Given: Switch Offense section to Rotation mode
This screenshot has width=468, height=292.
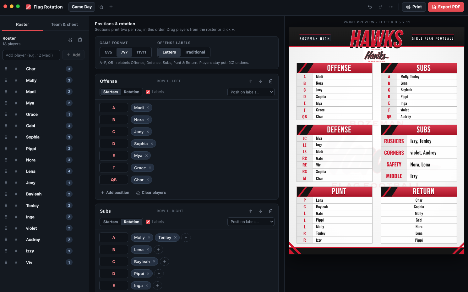Looking at the screenshot, I should pos(132,92).
